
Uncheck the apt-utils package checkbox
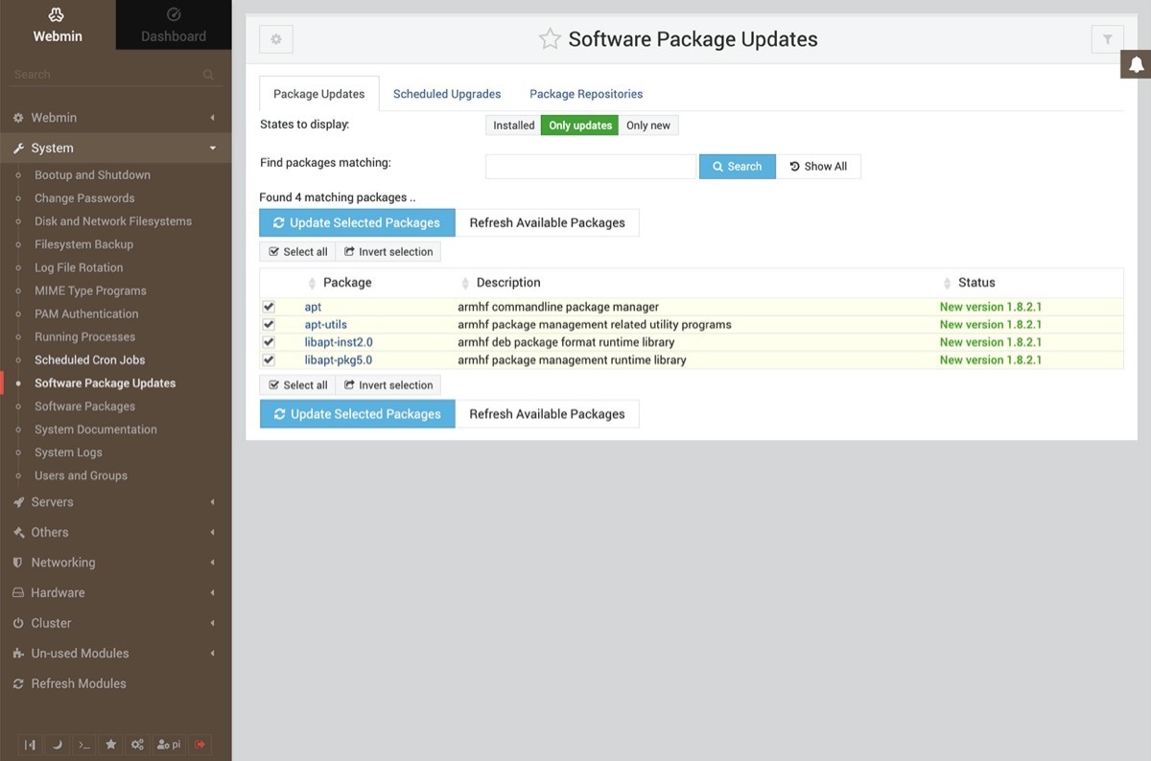[x=269, y=325]
